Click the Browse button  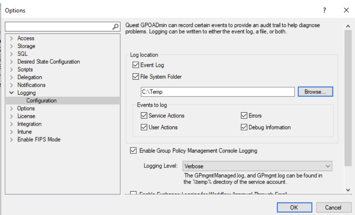(315, 92)
